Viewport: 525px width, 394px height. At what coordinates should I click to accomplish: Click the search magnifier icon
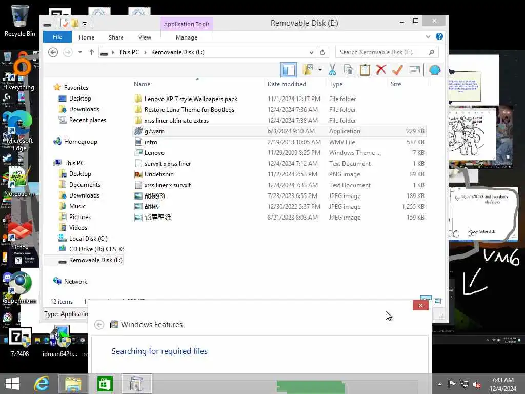click(432, 52)
